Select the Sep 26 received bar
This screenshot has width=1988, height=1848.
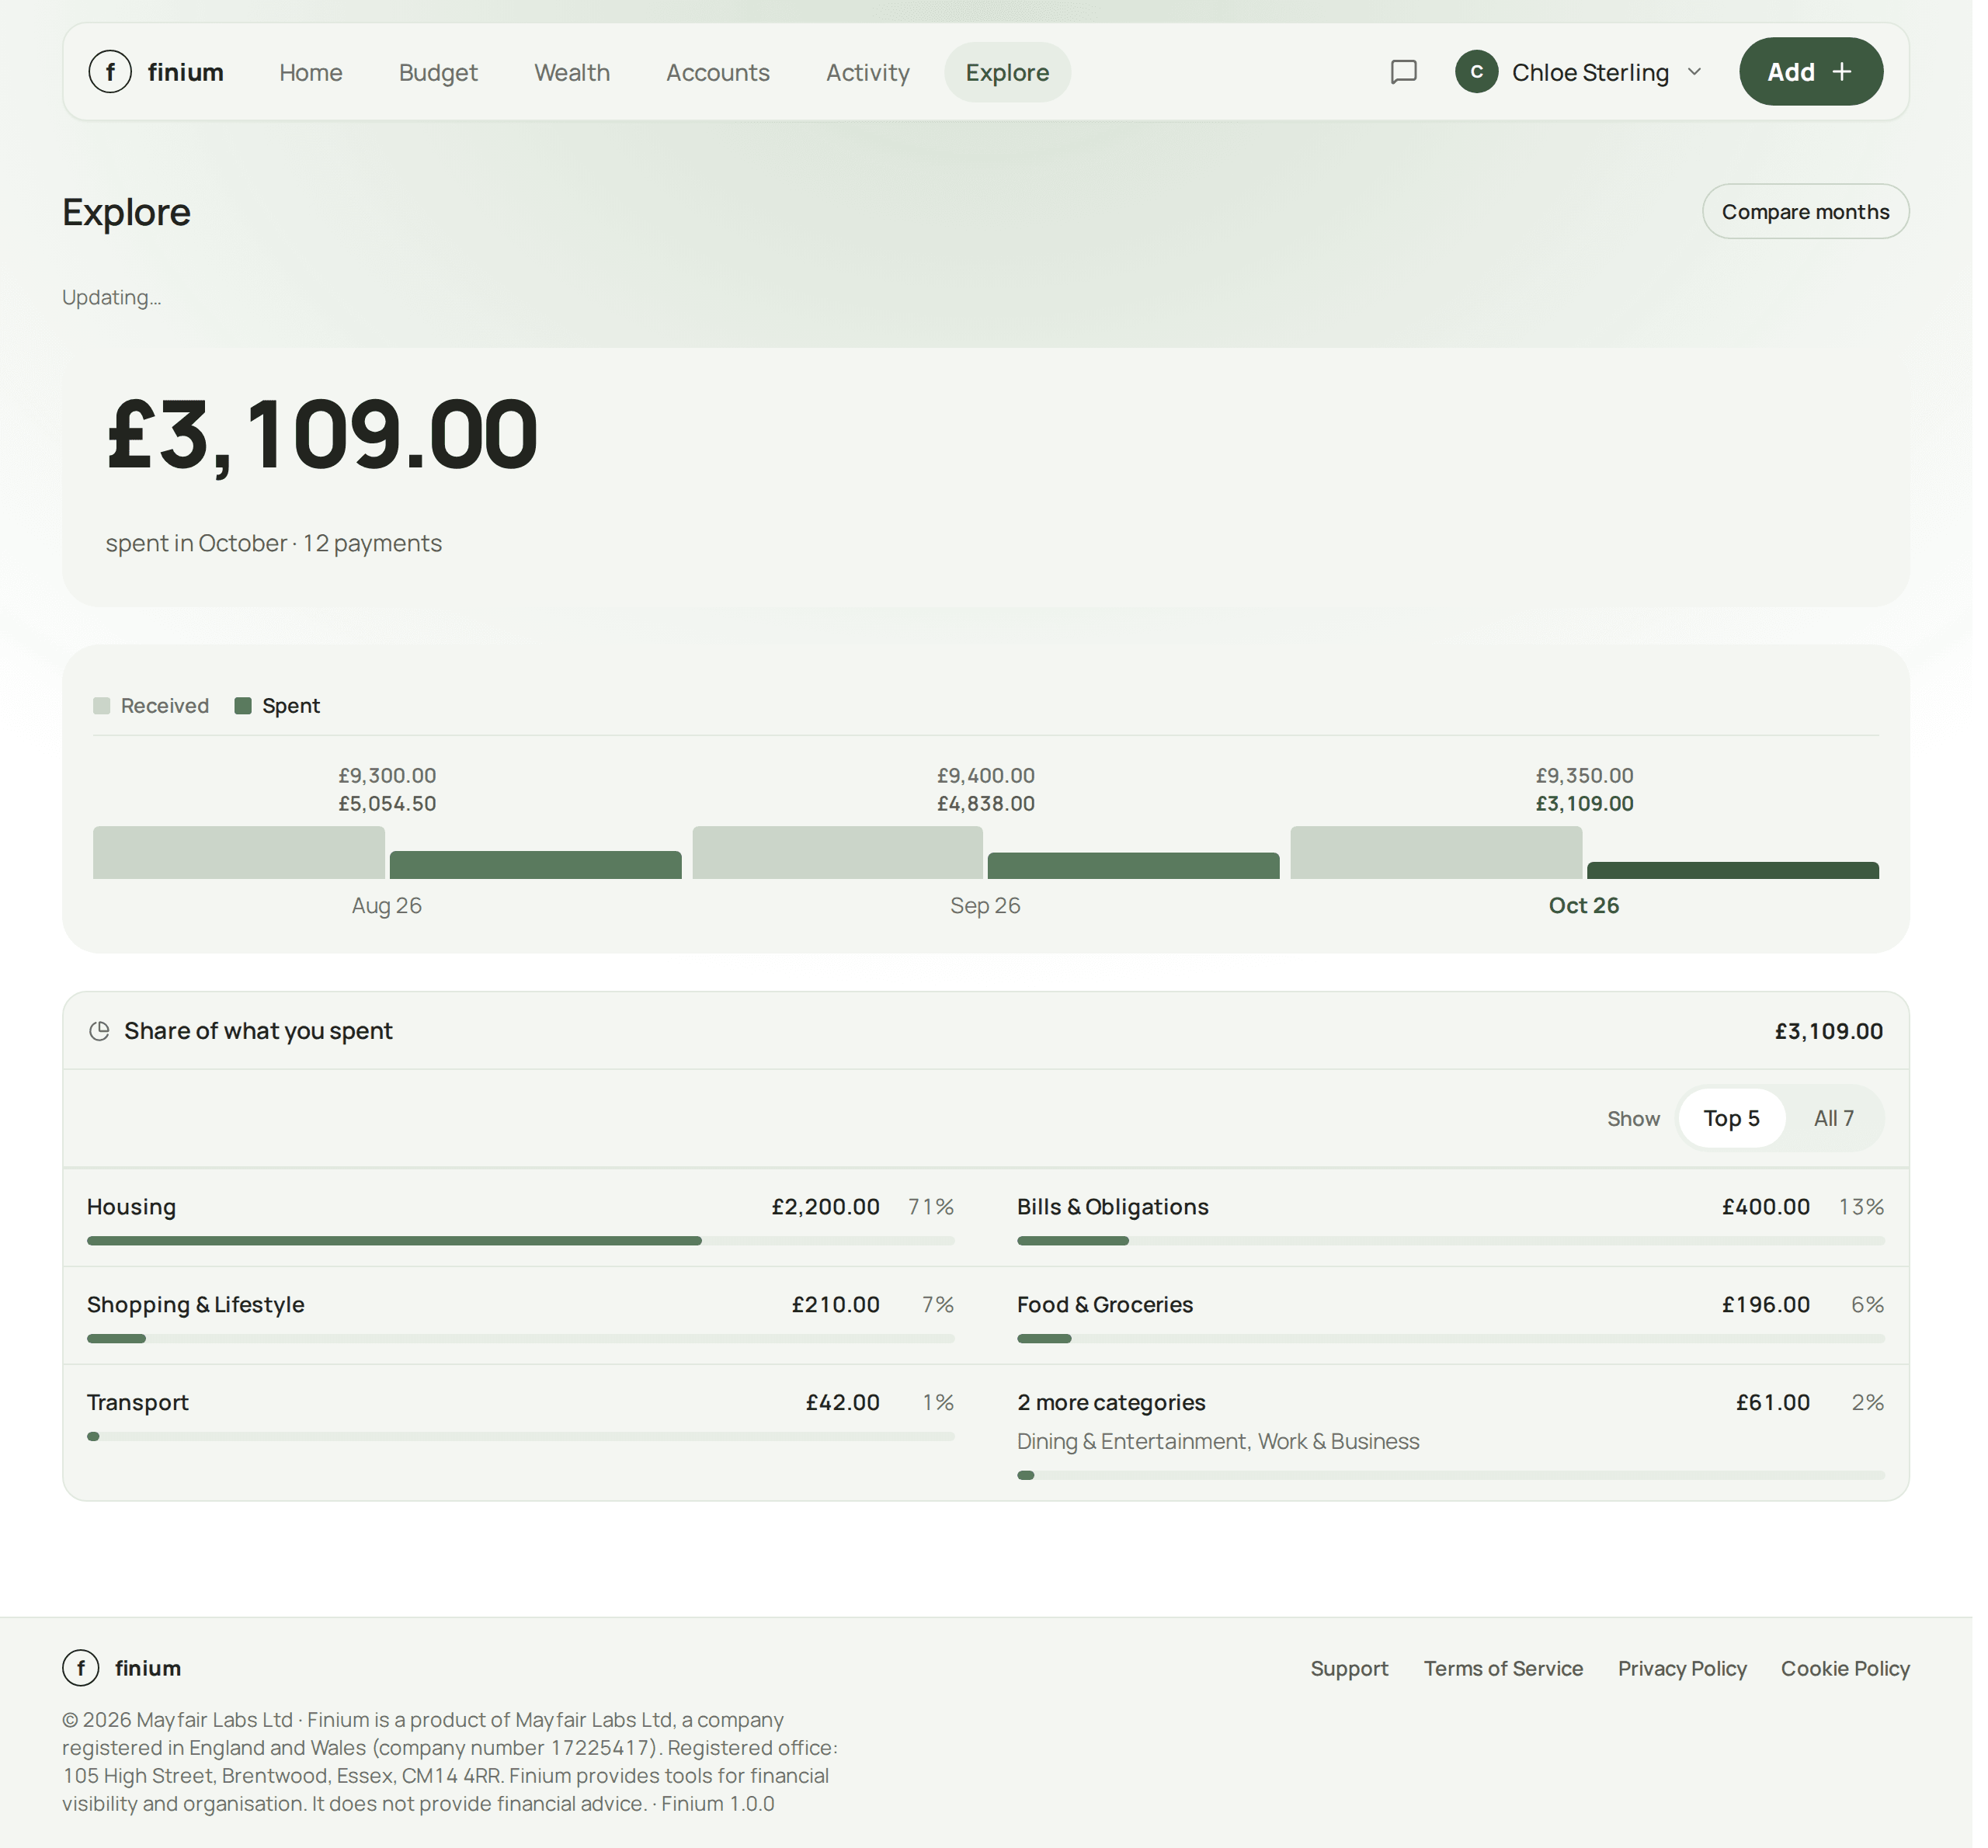tap(837, 853)
